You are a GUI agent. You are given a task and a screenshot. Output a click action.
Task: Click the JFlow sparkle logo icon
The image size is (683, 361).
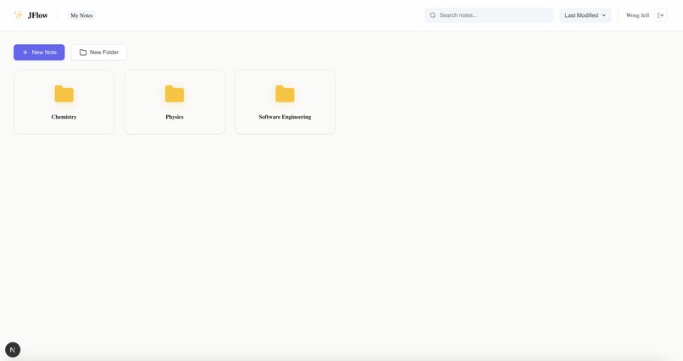tap(19, 15)
